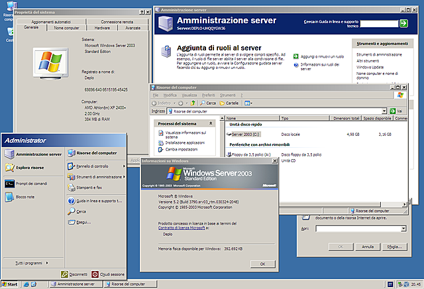The height and width of the screenshot is (289, 424).
Task: Click Windows Update in Strumenti e aggiornamenti
Action: pyautogui.click(x=370, y=67)
